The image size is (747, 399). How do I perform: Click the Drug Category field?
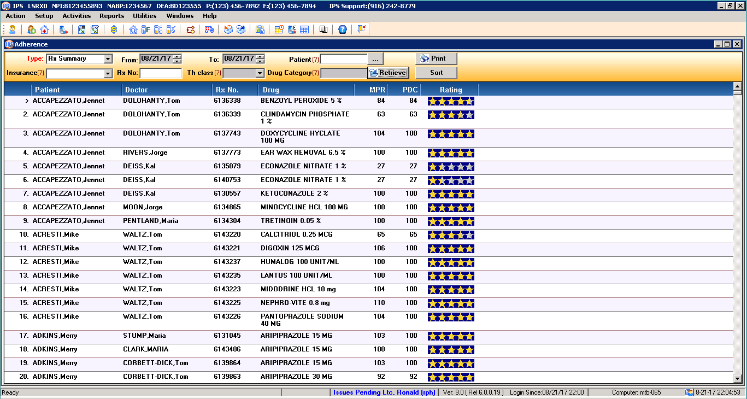tap(344, 73)
